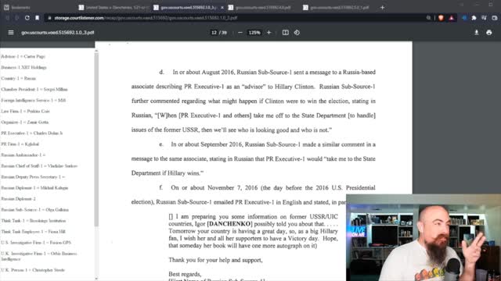This screenshot has height=281, width=501.
Task: Click 'U.K. Person-1 = Christopher Steele' note
Action: tap(33, 270)
